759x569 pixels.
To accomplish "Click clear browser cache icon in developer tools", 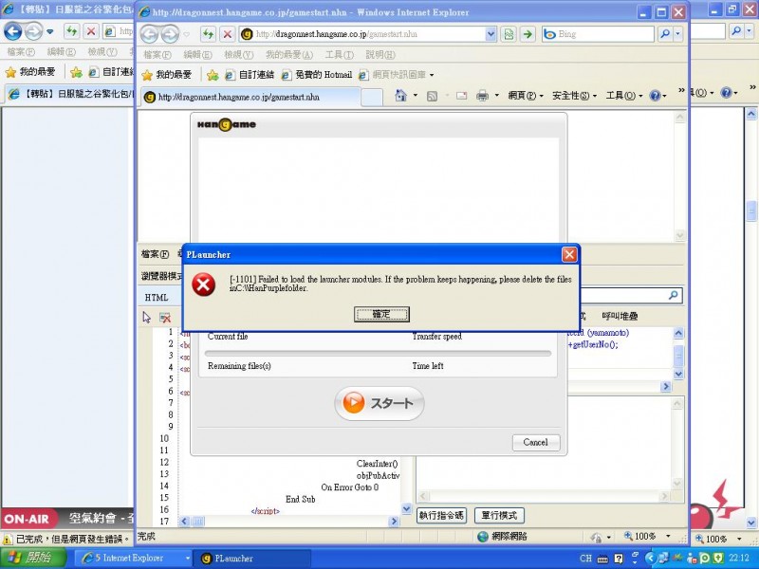I will [165, 318].
